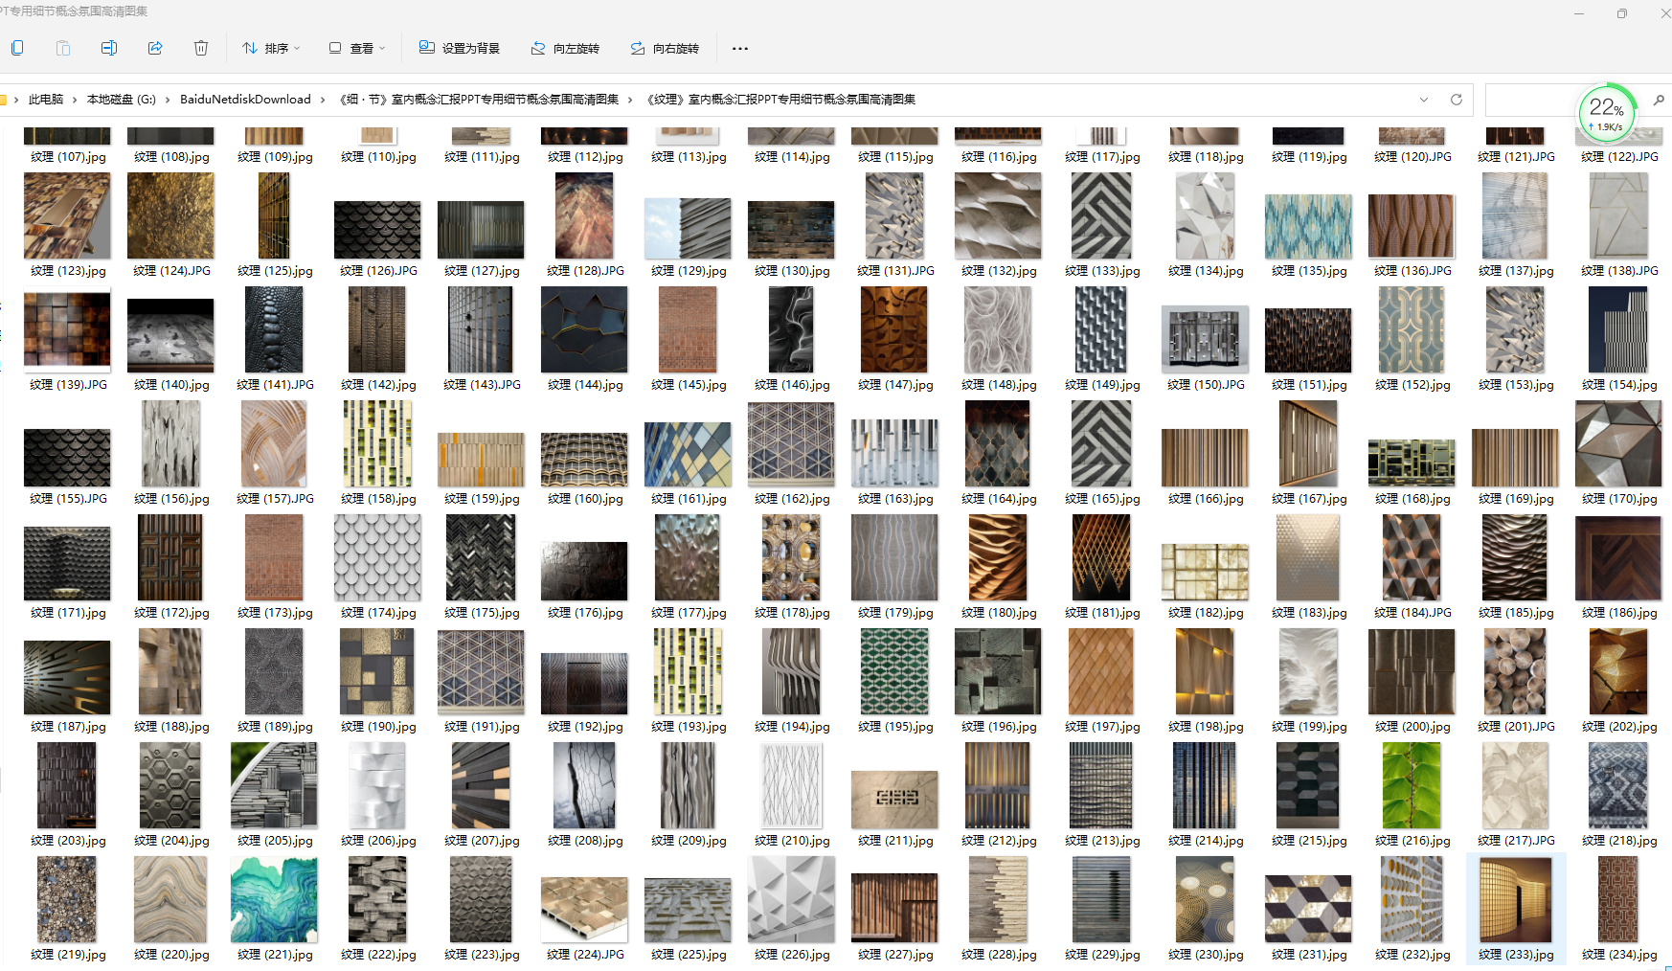1672x971 pixels.
Task: Select thumbnail 纹理 (174).jpg white scales
Action: click(377, 557)
